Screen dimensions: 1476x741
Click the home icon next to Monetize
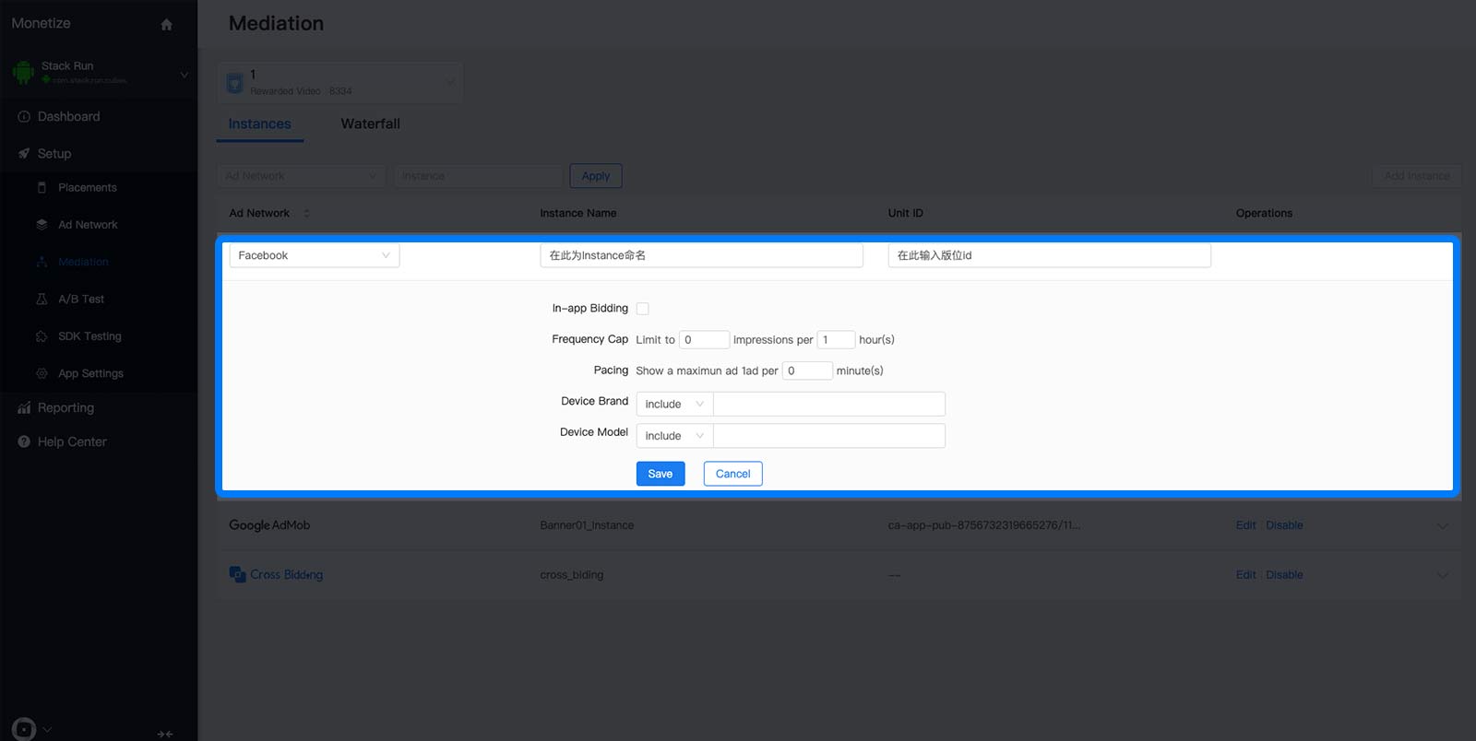[166, 25]
